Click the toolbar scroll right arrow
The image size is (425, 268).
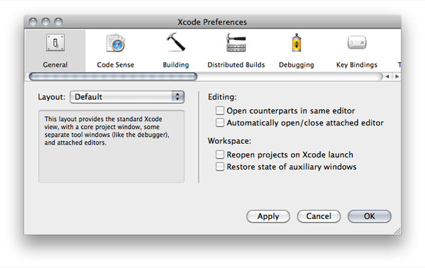(x=397, y=77)
